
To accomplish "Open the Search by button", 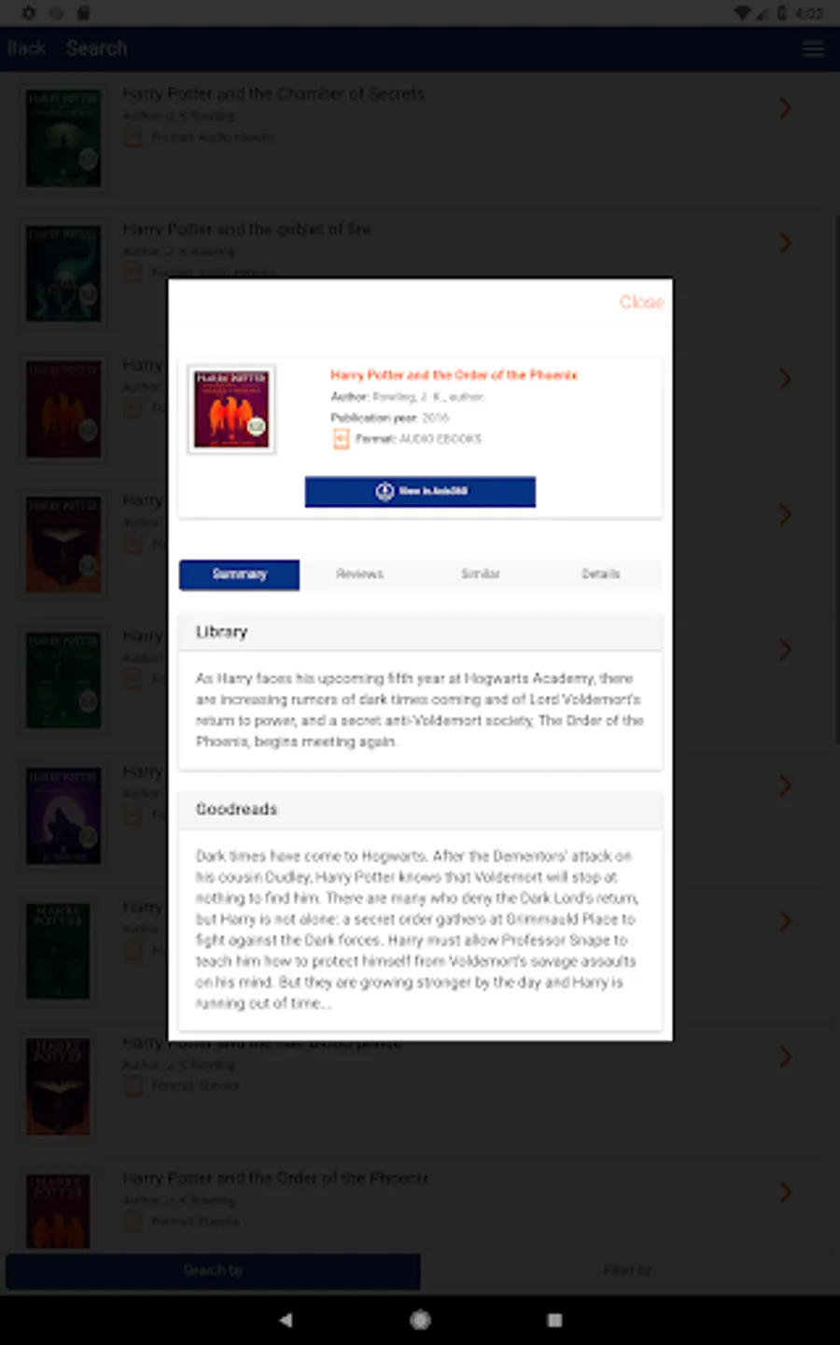I will (x=213, y=1270).
